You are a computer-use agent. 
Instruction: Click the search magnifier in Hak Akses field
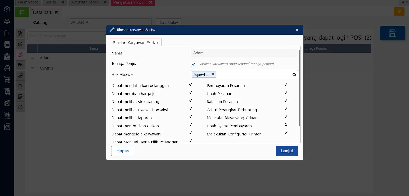tap(294, 75)
